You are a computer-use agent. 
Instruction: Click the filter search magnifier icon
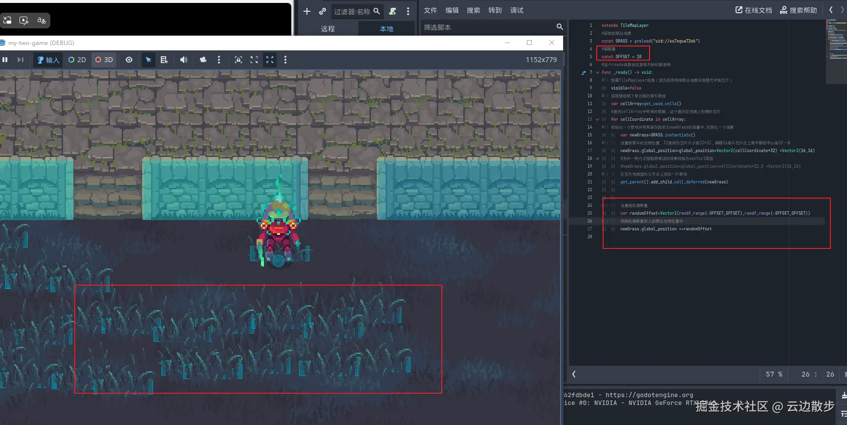point(376,11)
